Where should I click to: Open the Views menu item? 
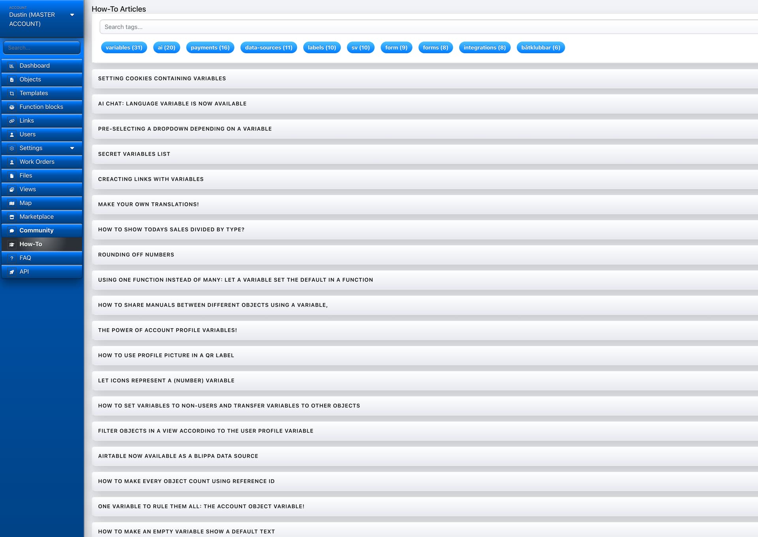(x=28, y=189)
